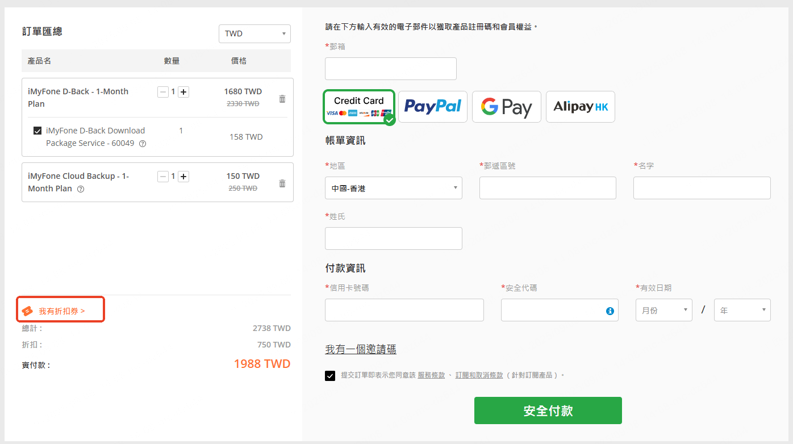Click the iMyFone Cloud Backup plan name
The height and width of the screenshot is (444, 793).
pyautogui.click(x=78, y=182)
